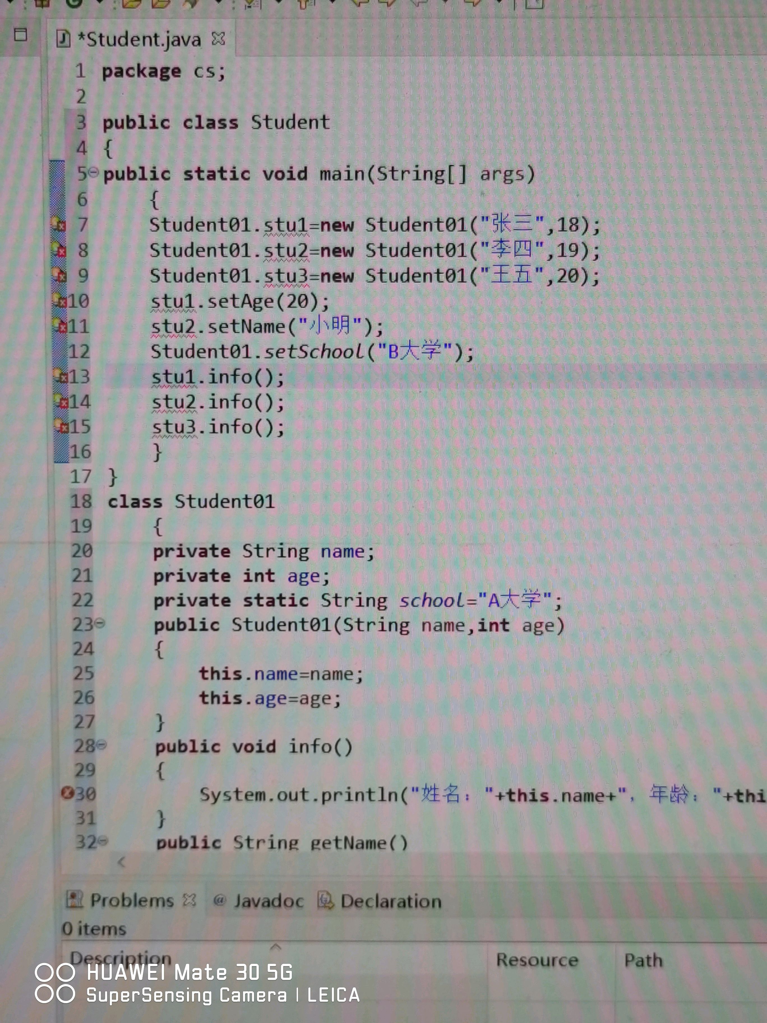The width and height of the screenshot is (767, 1023).
Task: Click the horizontal scrollbar left arrow
Action: 122,861
